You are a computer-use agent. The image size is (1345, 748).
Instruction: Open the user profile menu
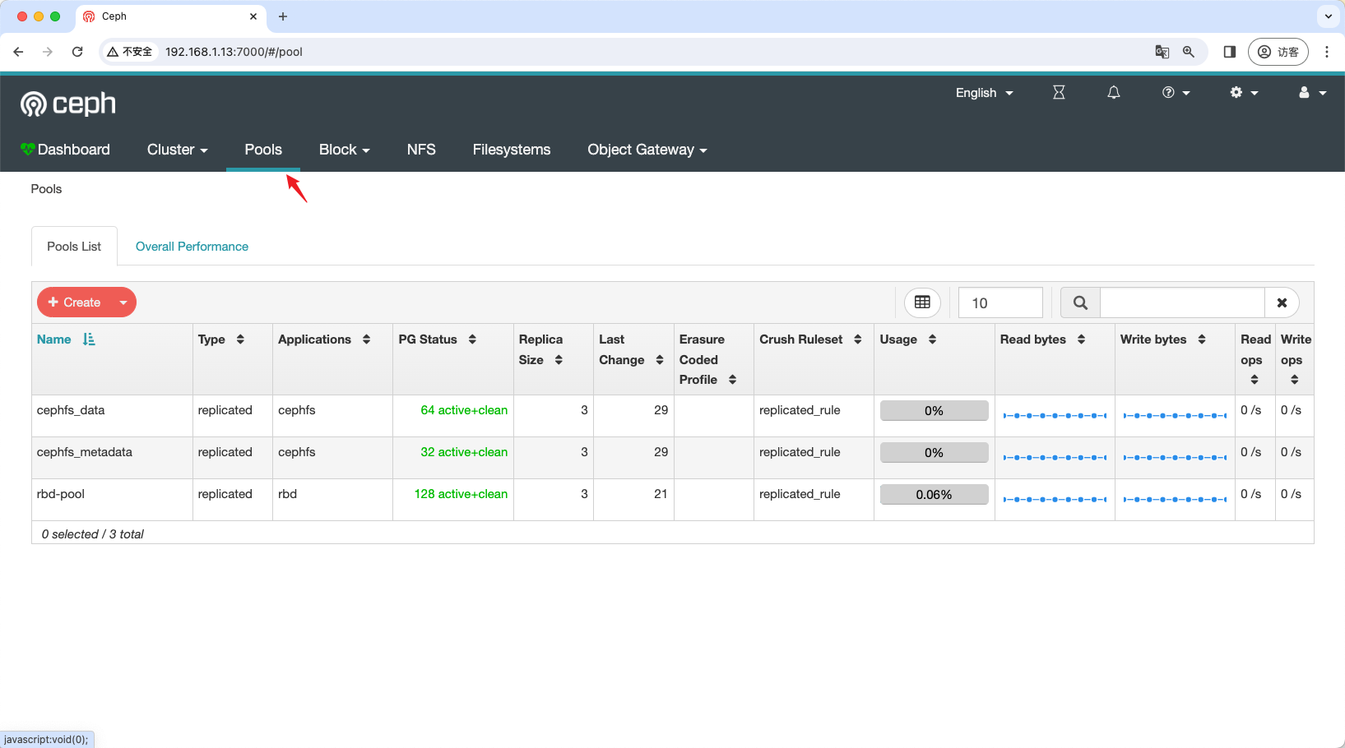pos(1312,93)
